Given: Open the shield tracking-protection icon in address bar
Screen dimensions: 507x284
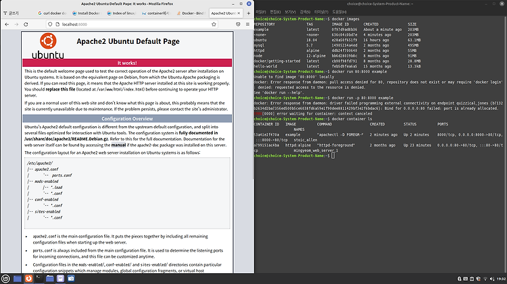Looking at the screenshot, I should pos(50,24).
